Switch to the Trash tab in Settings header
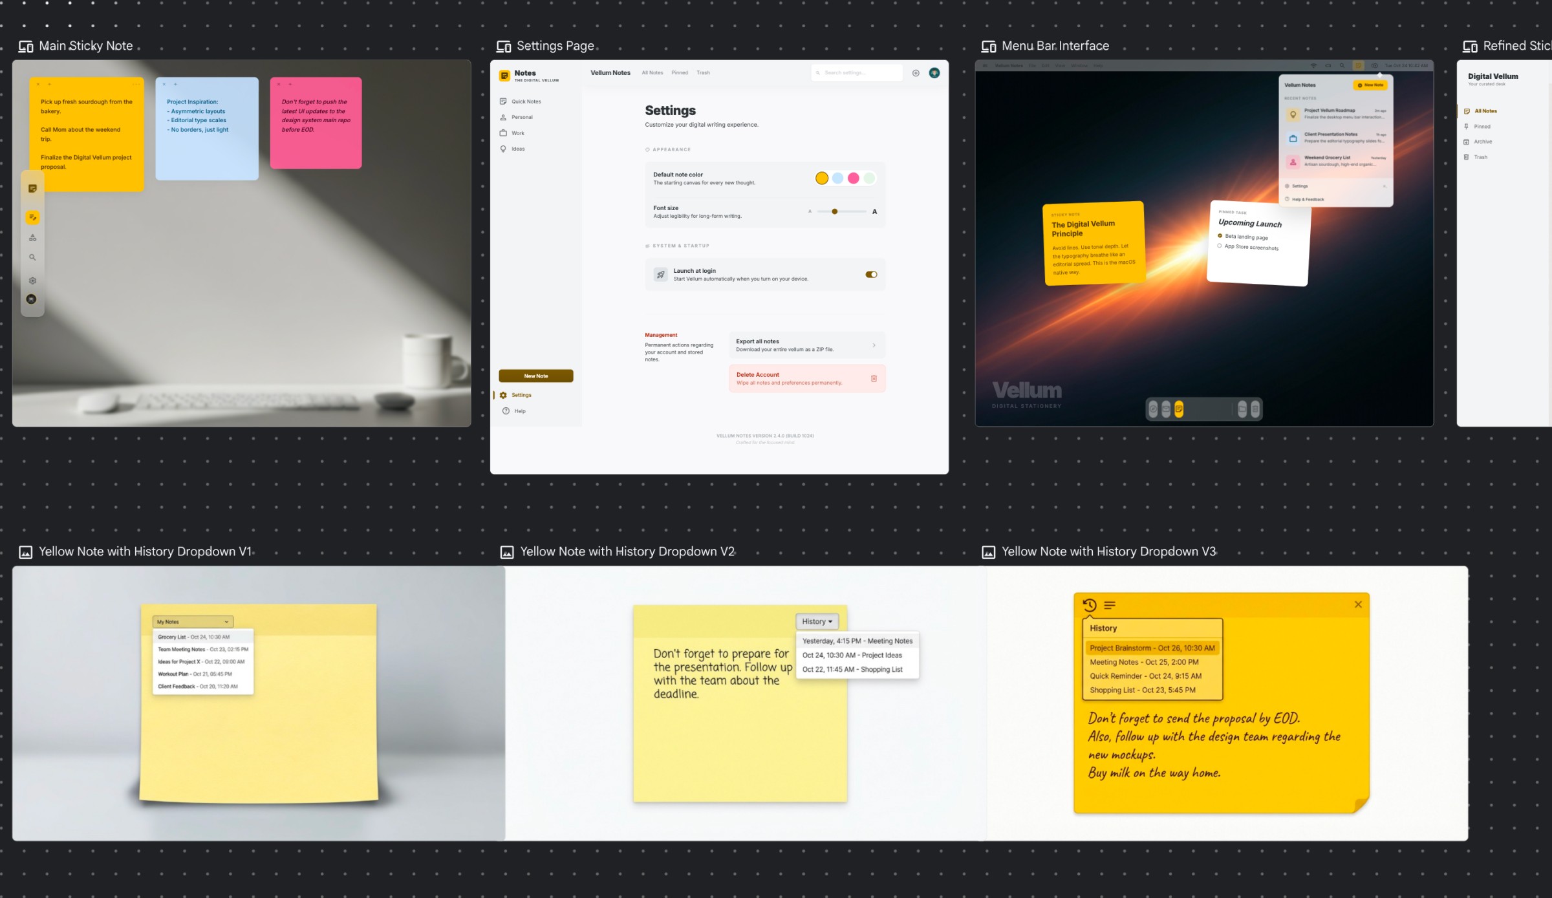Viewport: 1552px width, 898px height. [703, 73]
